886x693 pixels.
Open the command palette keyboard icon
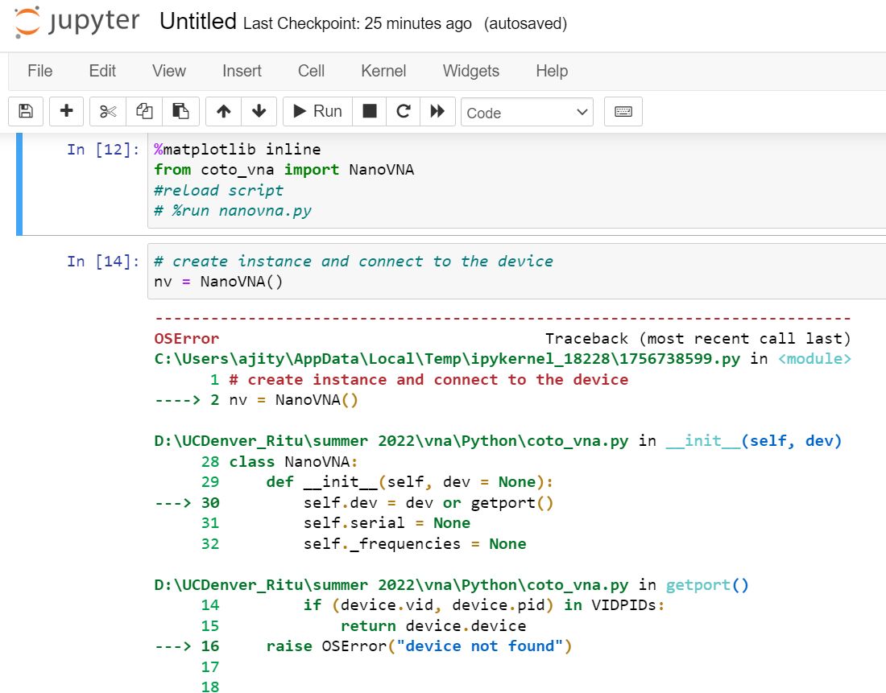click(623, 111)
